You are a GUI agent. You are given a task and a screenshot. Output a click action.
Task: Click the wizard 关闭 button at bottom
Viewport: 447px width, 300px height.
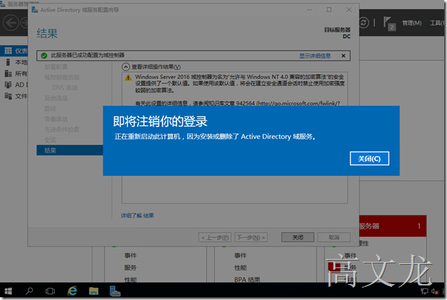pos(298,237)
